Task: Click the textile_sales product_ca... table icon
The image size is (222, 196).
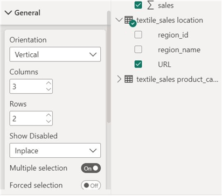Action: coord(129,79)
